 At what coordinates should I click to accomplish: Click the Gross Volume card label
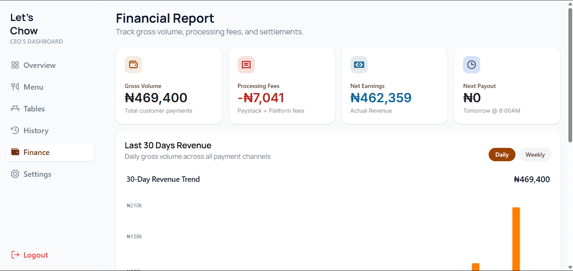pos(143,86)
